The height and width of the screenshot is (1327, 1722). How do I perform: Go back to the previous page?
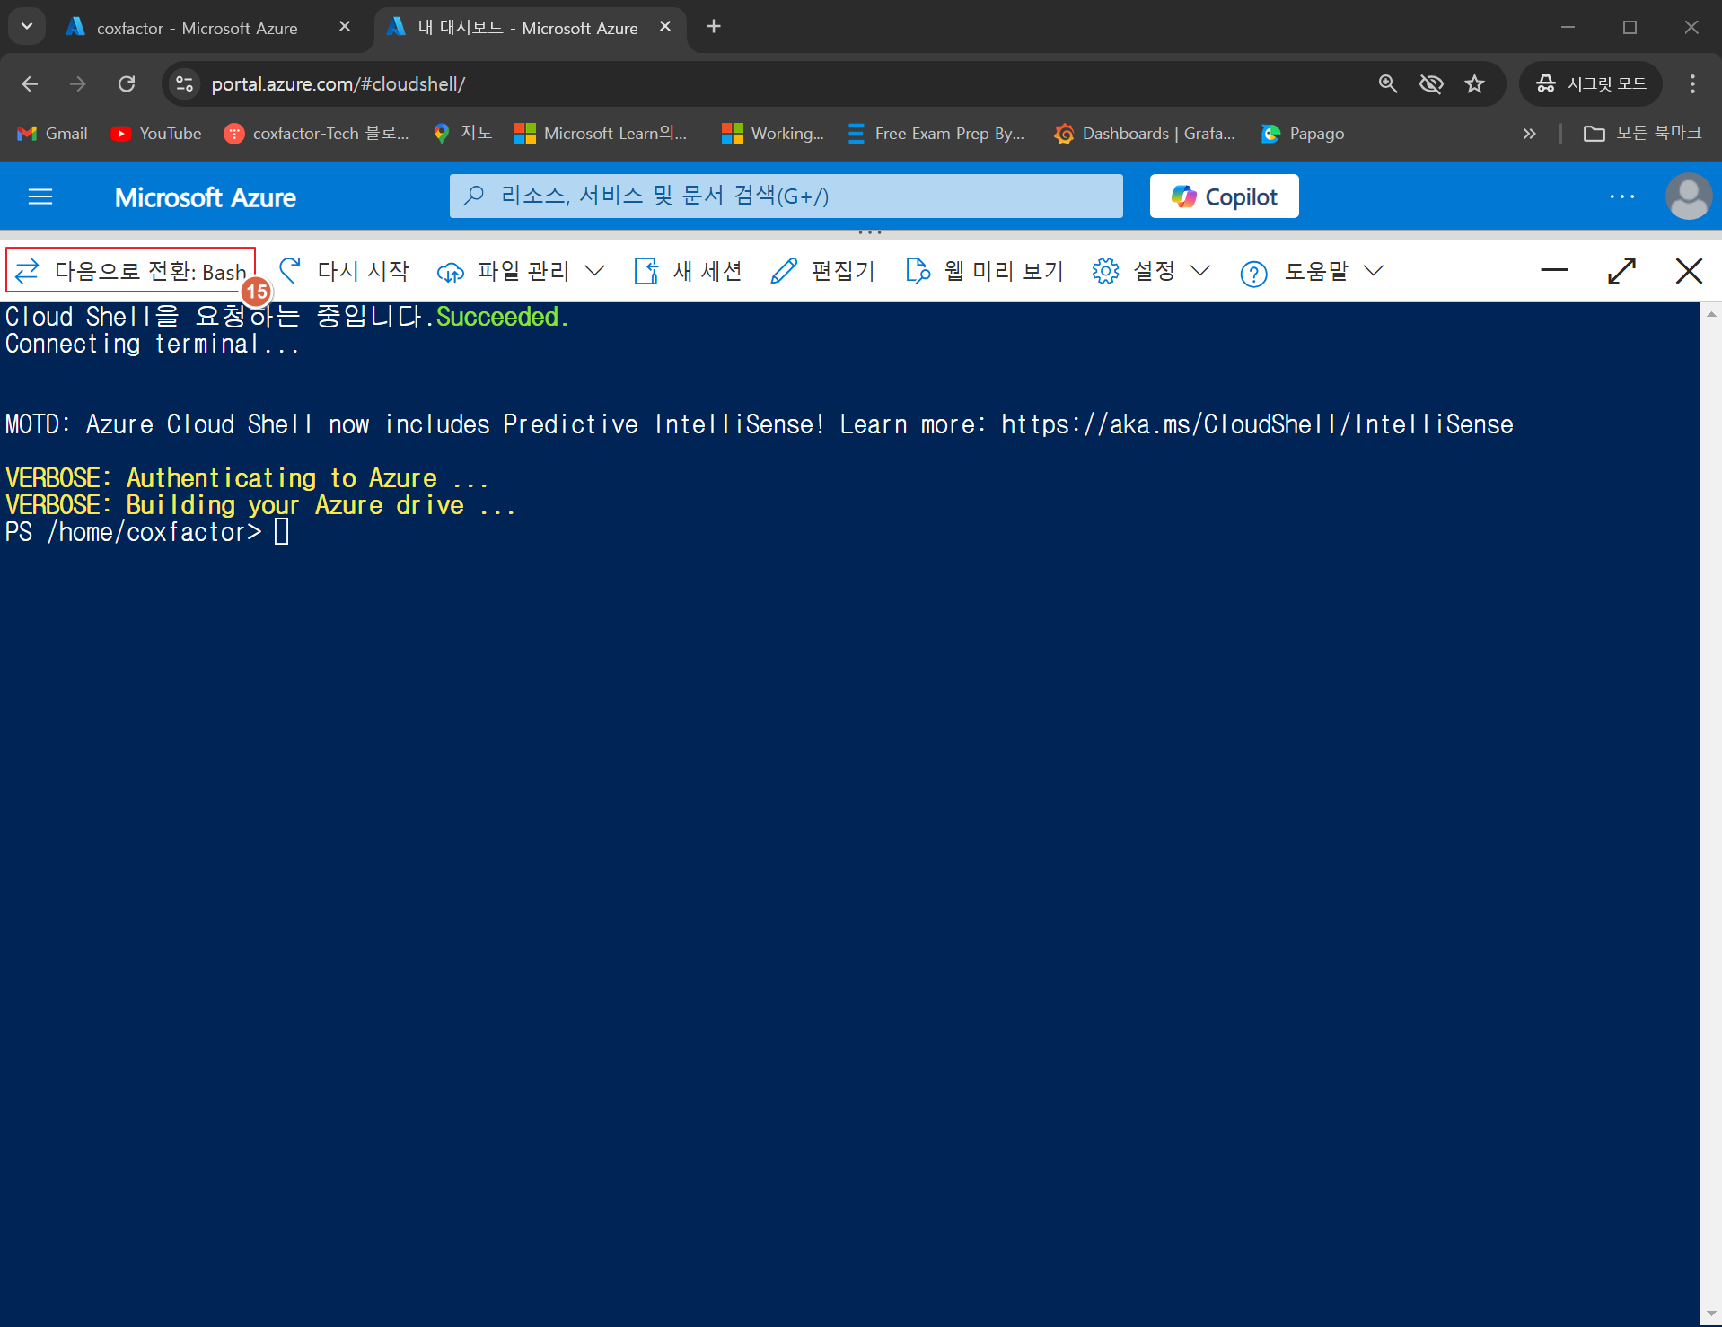coord(30,83)
